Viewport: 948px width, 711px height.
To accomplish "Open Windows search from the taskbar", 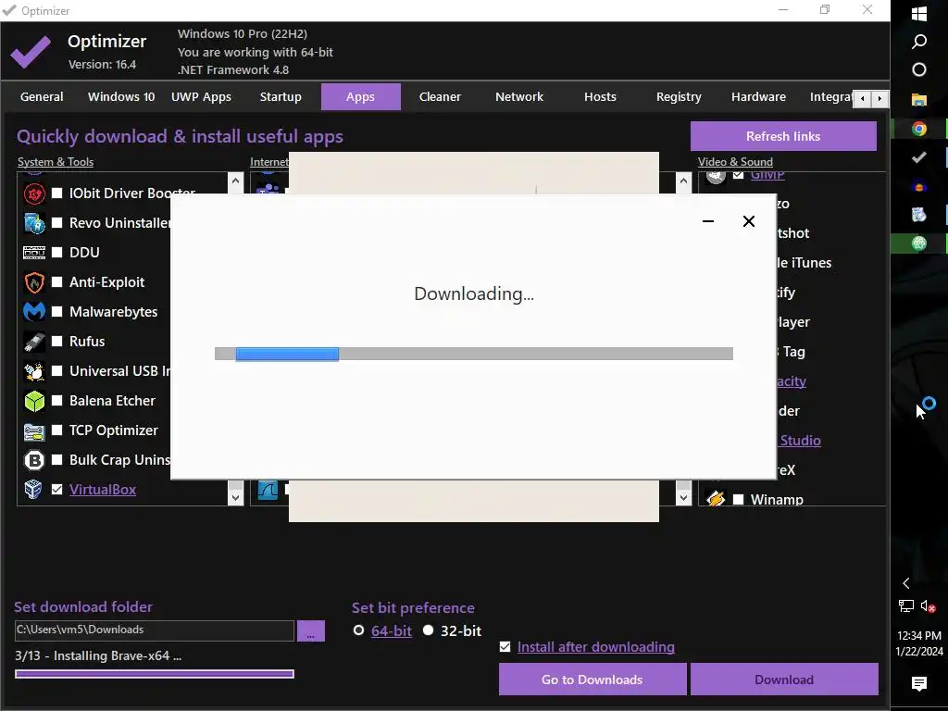I will tap(919, 41).
